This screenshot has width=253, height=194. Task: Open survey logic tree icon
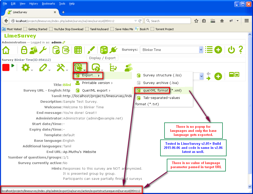point(113,67)
